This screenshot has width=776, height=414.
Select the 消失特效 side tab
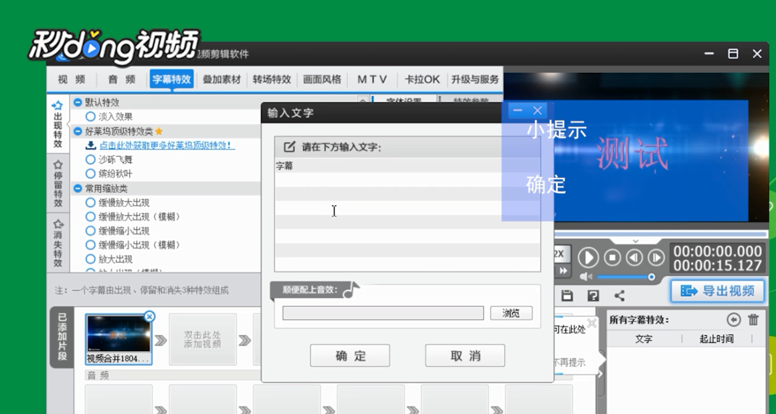coord(58,243)
